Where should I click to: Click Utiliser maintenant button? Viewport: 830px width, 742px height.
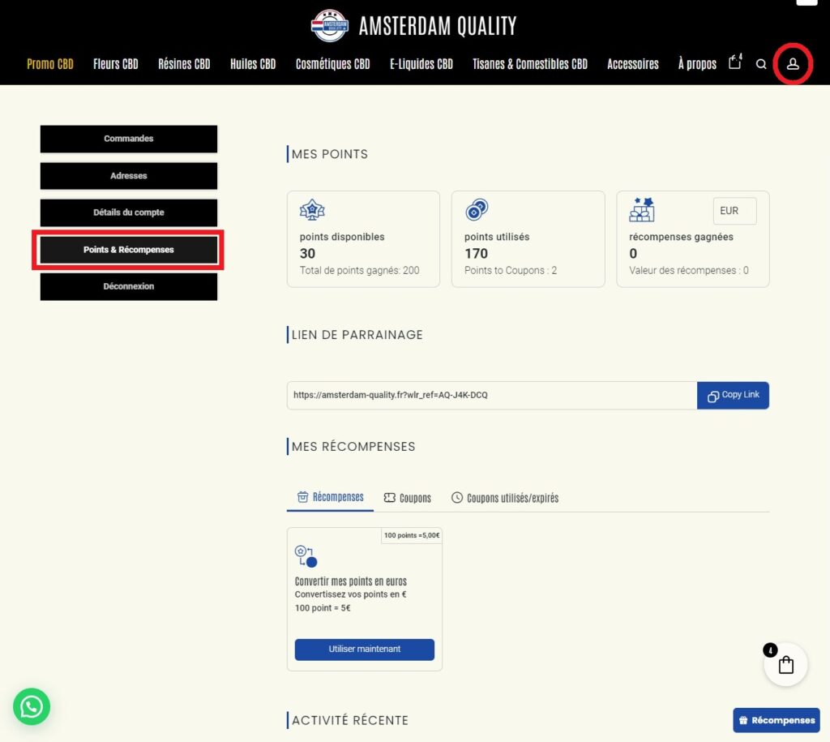coord(365,650)
